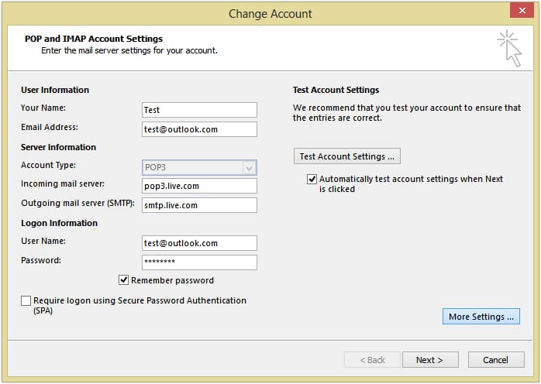Click the POP and IMAP Account Settings heading
541x384 pixels.
(93, 39)
